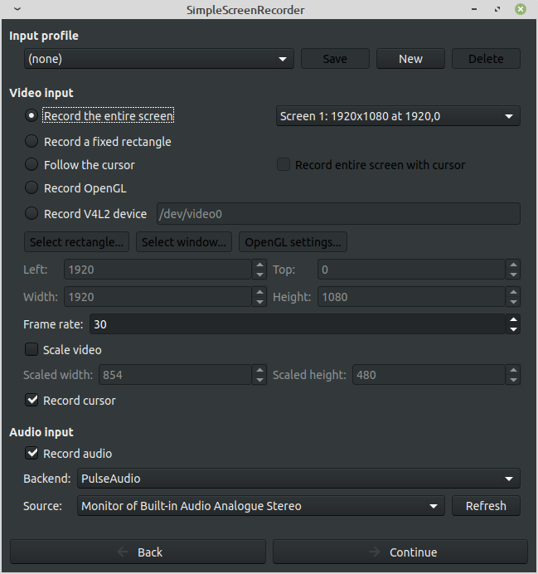The image size is (538, 574).
Task: Expand the audio Source dropdown
Action: click(x=261, y=505)
